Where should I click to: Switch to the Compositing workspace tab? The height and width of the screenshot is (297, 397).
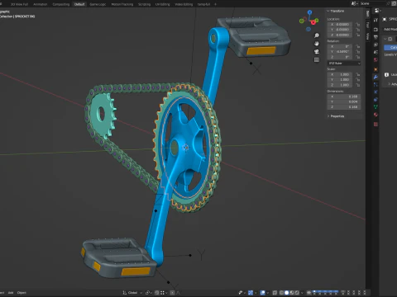61,4
